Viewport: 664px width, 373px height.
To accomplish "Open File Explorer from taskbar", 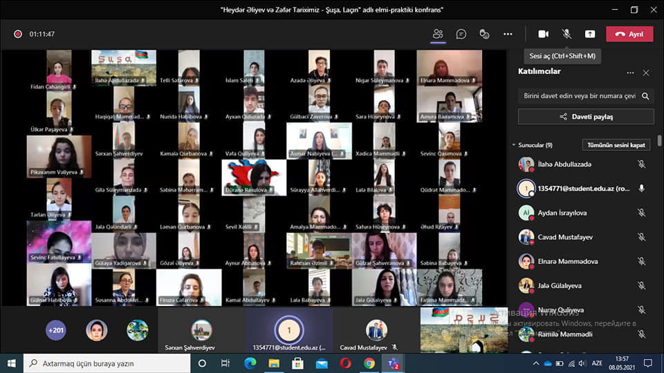I will coord(274,363).
